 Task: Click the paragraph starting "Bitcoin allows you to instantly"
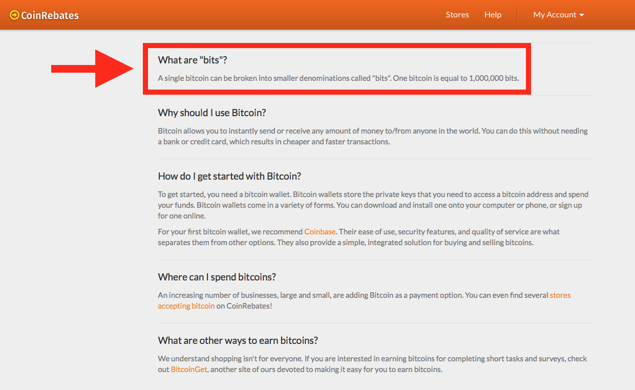click(372, 136)
